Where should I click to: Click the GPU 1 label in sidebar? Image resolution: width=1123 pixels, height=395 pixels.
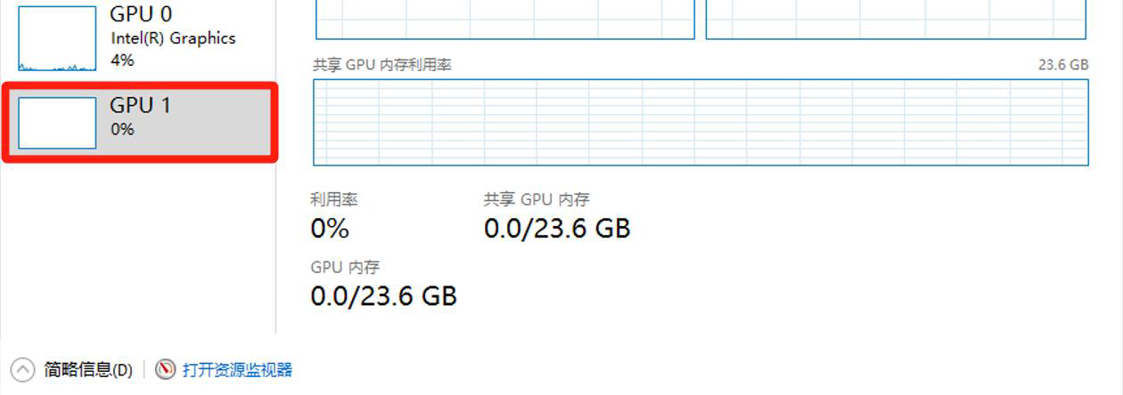point(140,105)
